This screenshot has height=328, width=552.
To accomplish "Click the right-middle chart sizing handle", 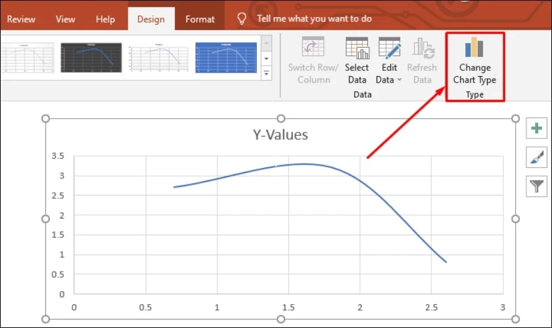I will coord(515,219).
